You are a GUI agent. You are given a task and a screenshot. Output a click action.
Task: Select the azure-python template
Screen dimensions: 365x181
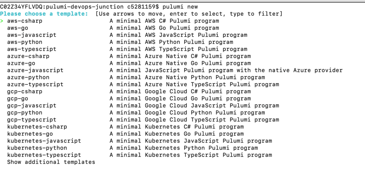pyautogui.click(x=136, y=77)
